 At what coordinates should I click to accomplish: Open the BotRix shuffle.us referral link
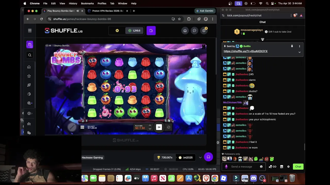click(x=245, y=51)
